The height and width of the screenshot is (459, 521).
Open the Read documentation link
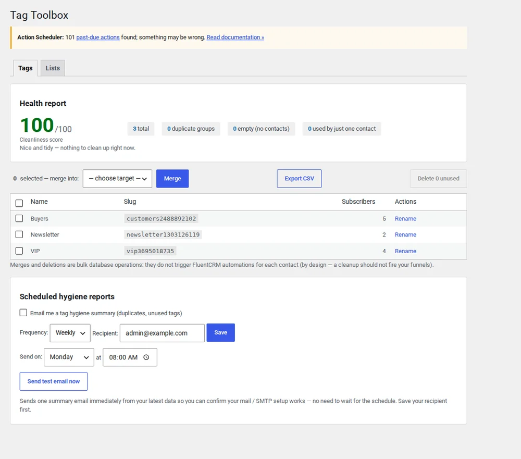click(235, 37)
